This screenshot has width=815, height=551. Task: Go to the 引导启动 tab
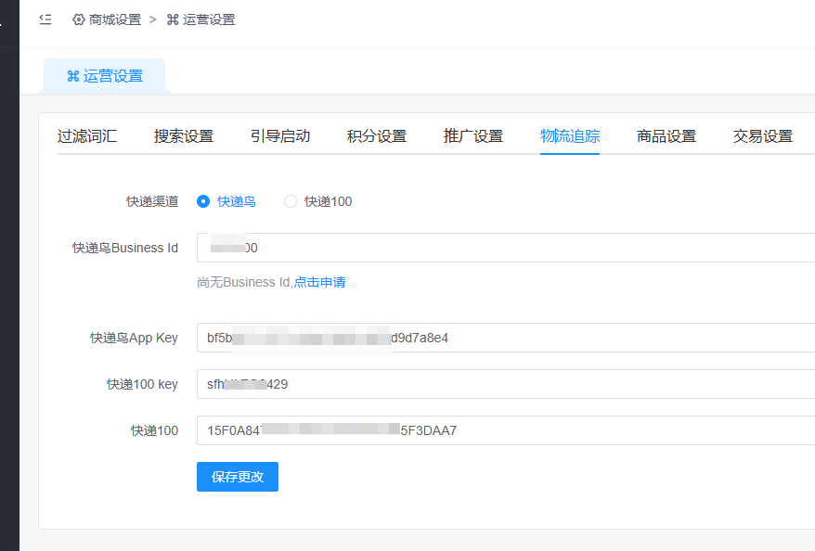tap(280, 136)
